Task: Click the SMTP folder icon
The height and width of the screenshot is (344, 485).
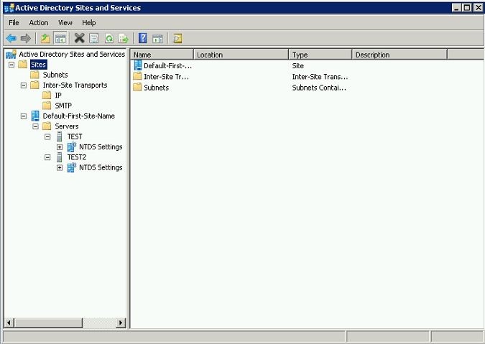Action: click(x=47, y=106)
